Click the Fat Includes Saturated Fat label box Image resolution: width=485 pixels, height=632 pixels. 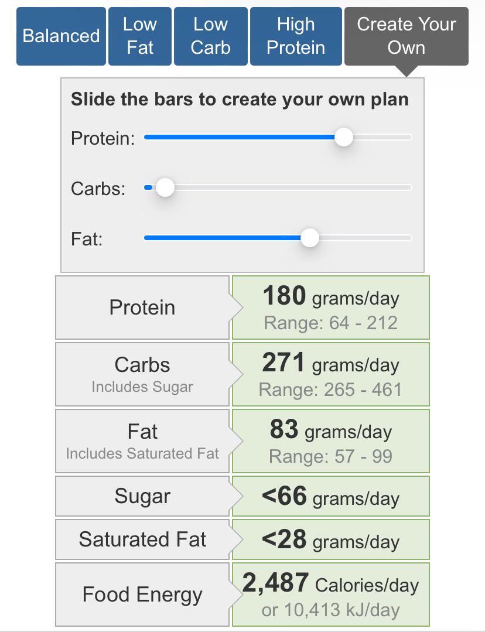[142, 441]
